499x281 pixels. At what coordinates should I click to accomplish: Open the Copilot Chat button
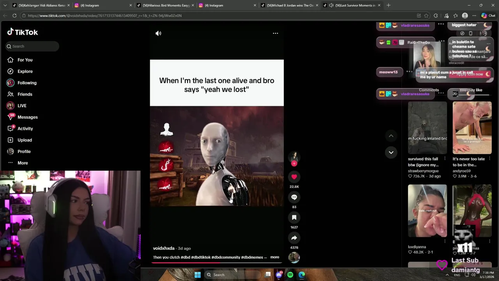coord(489,16)
